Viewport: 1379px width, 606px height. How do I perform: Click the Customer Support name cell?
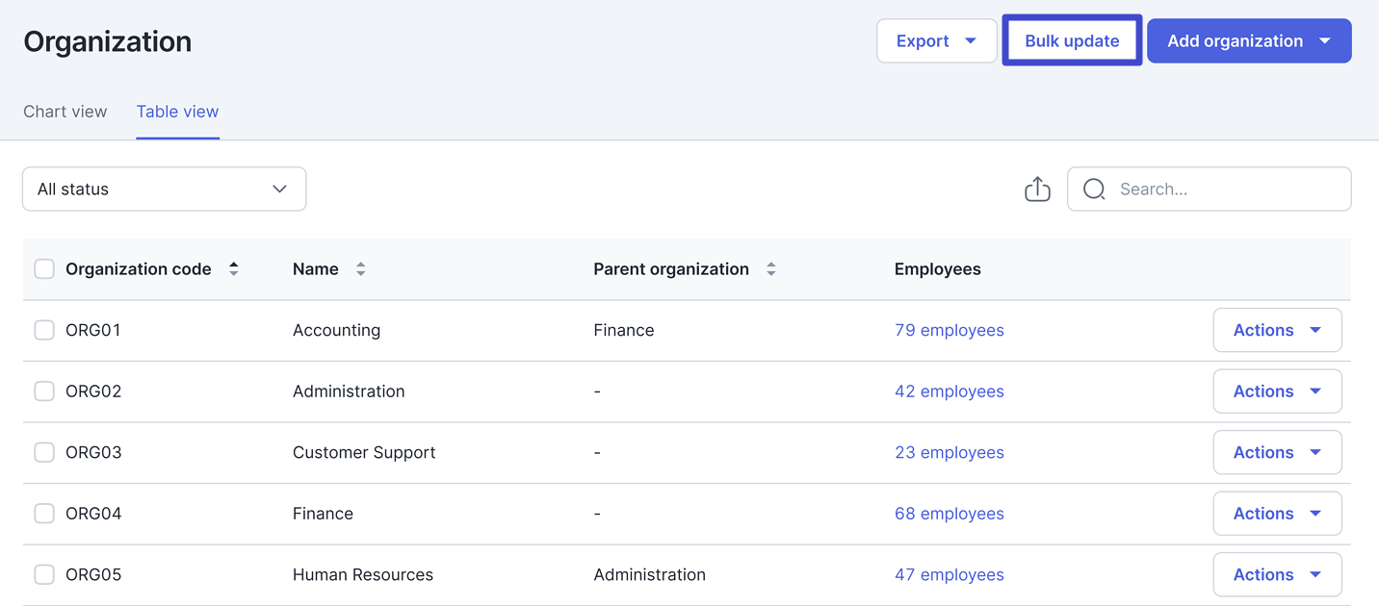click(364, 452)
